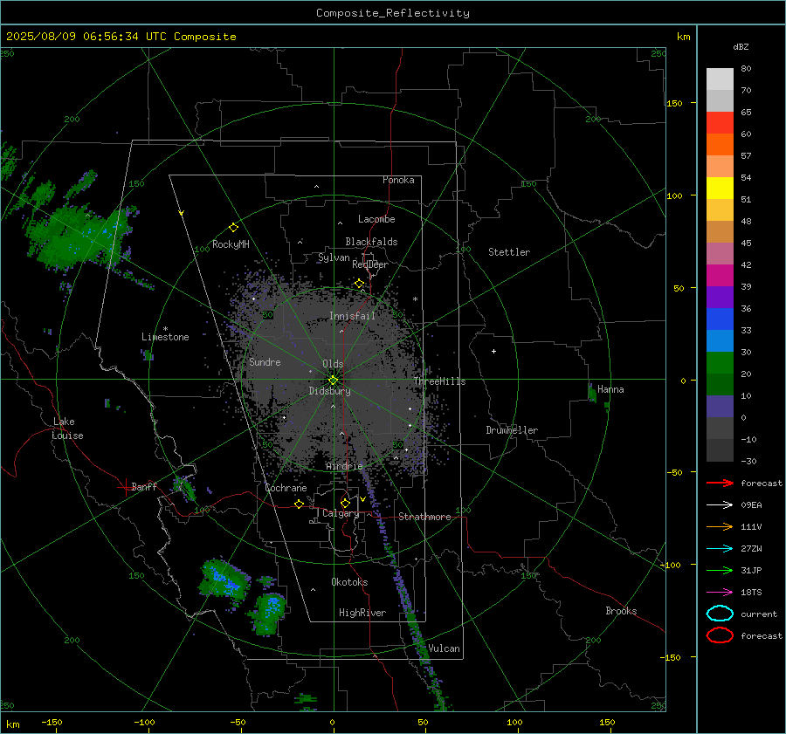Select the light gray swatch beside 80
786x734 pixels.
coord(720,79)
